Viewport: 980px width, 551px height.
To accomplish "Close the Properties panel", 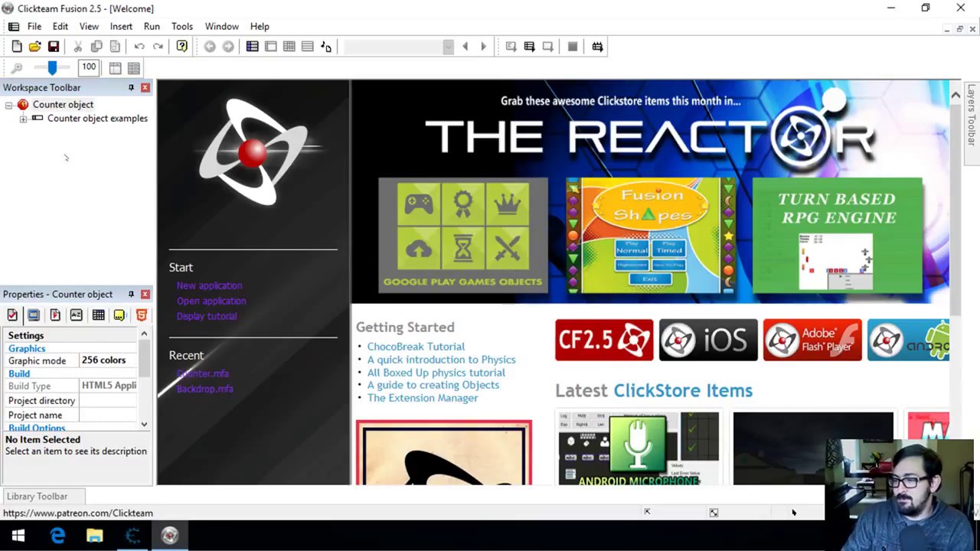I will (145, 294).
